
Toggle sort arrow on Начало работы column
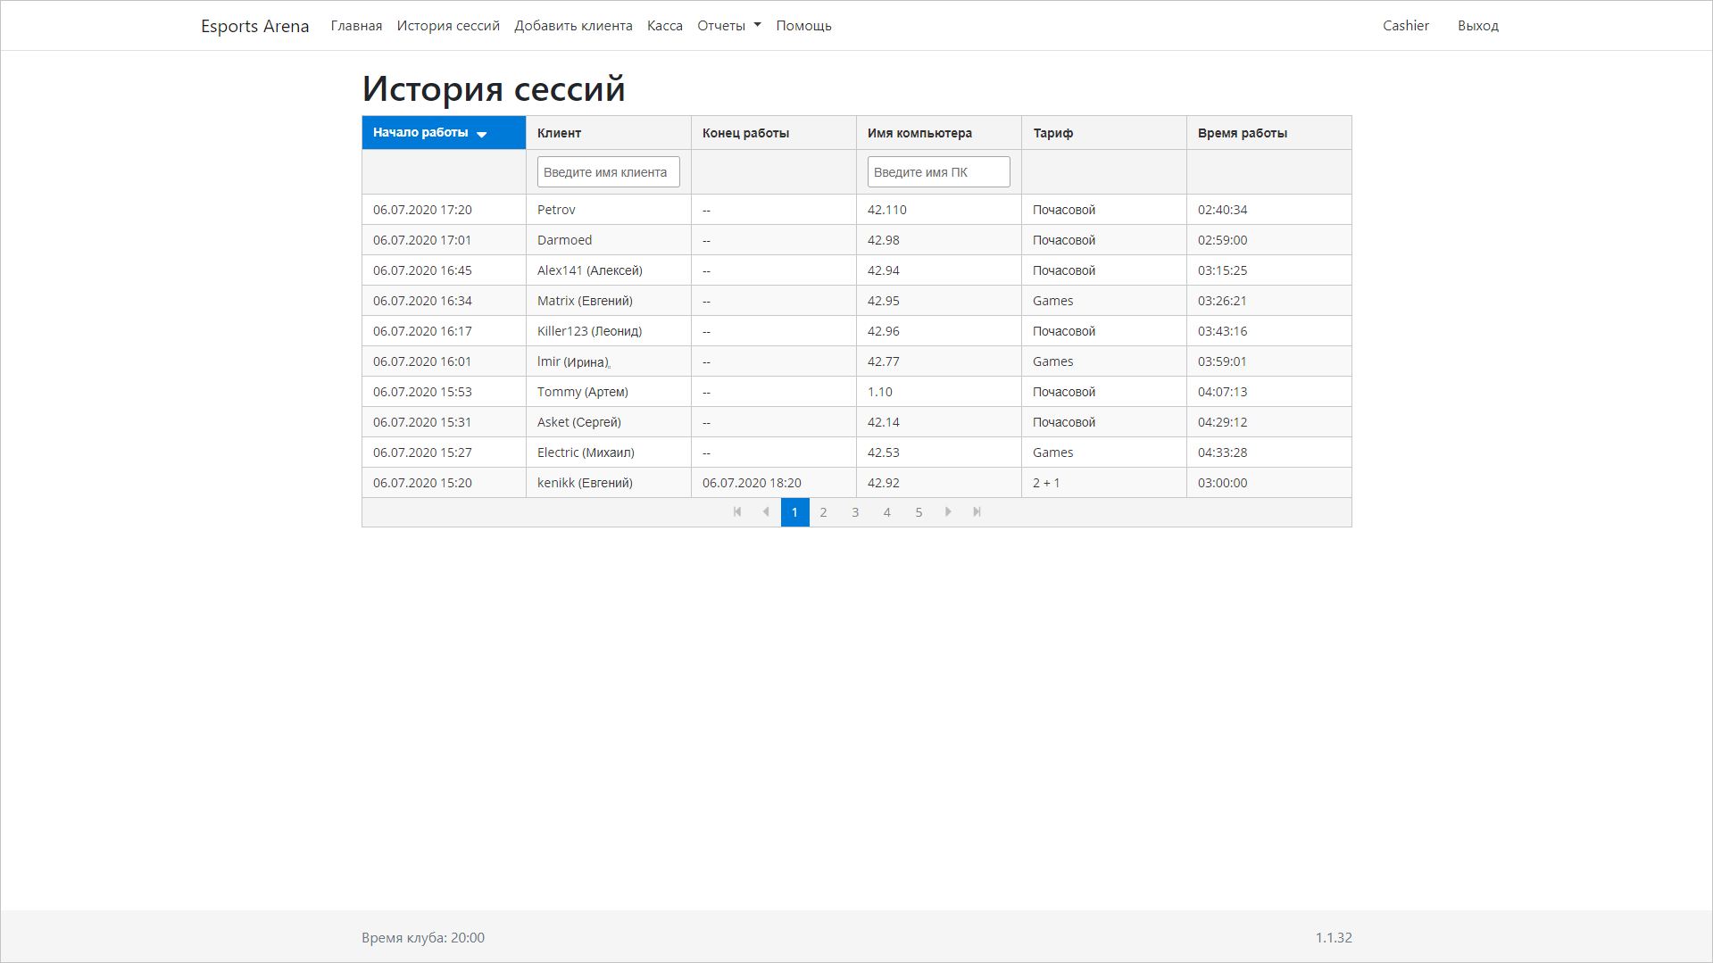tap(482, 134)
